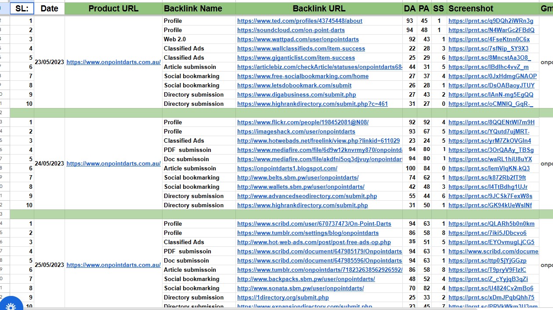Open the free-socialbookmarking.com home link
This screenshot has height=310, width=553.
tap(303, 76)
